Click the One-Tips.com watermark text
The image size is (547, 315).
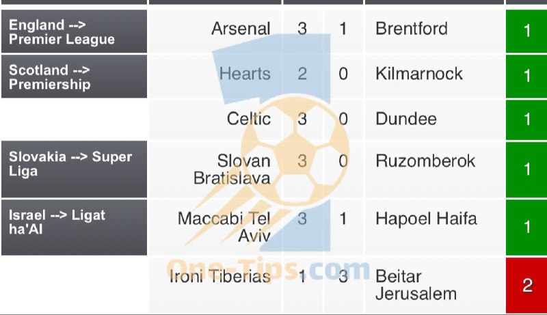pyautogui.click(x=268, y=269)
